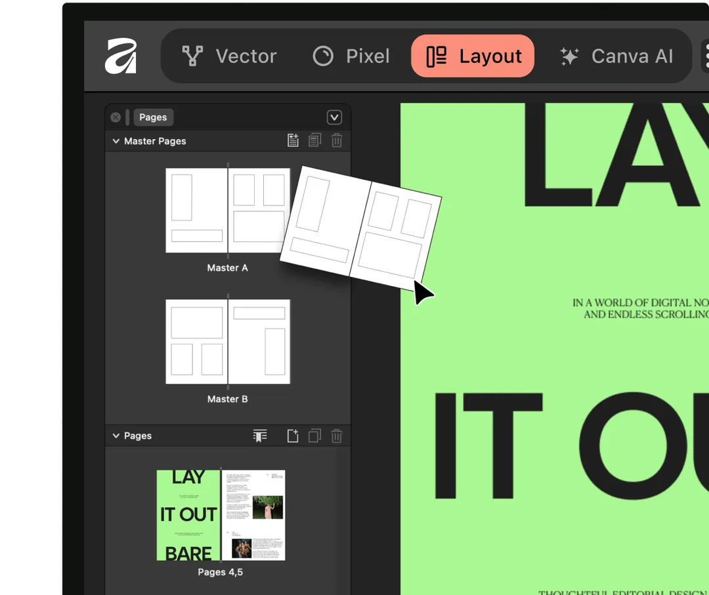Collapse the Pages section chevron
709x595 pixels.
tap(116, 436)
